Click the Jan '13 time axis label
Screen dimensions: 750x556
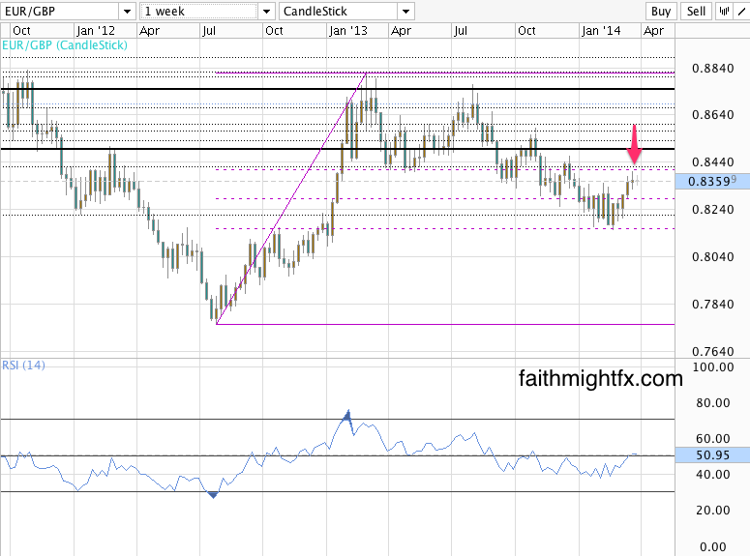coord(347,31)
